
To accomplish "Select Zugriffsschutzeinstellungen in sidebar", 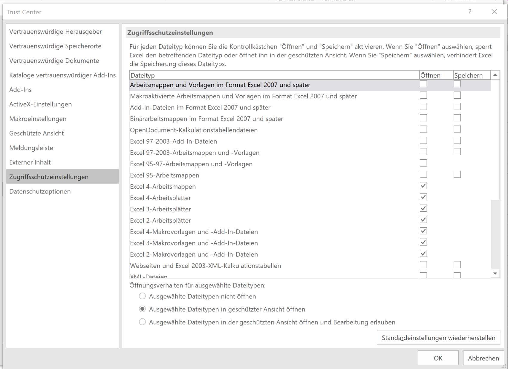I will pyautogui.click(x=62, y=177).
